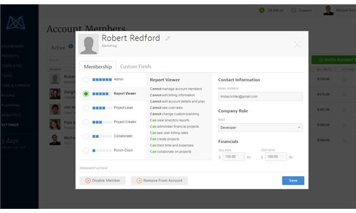Click the green timer icon in header
356x213 pixels.
point(262,10)
